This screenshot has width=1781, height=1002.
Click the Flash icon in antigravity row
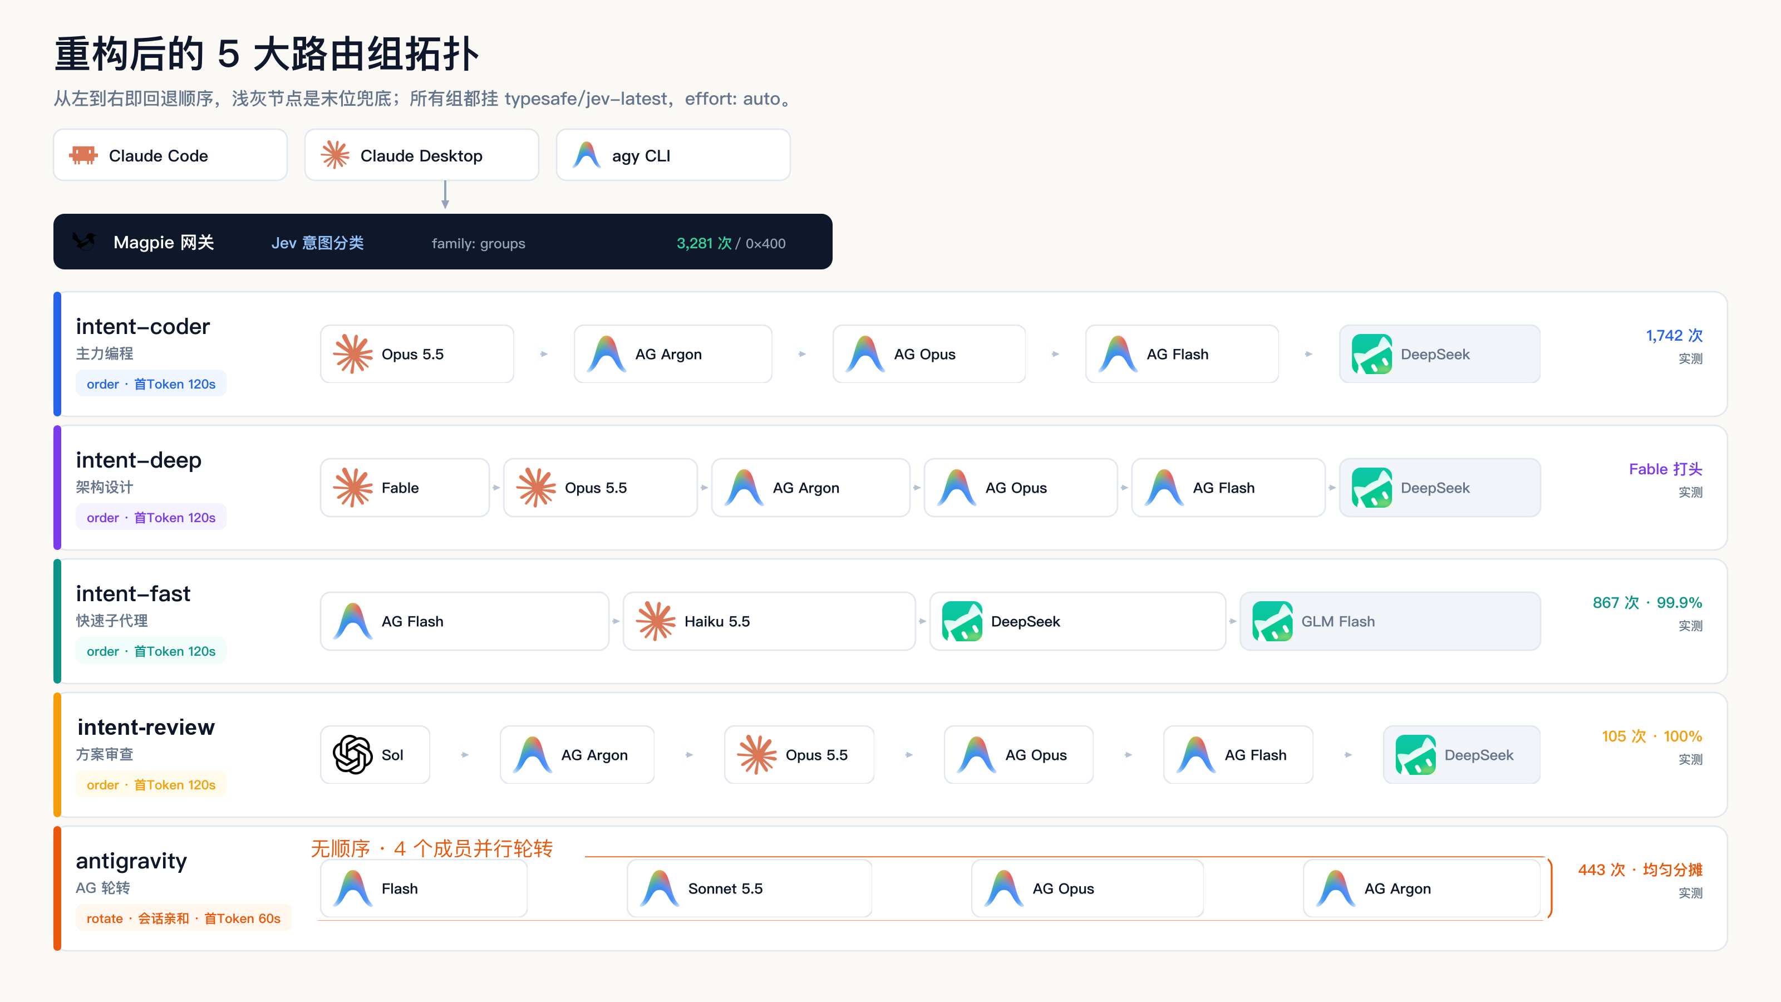[353, 888]
